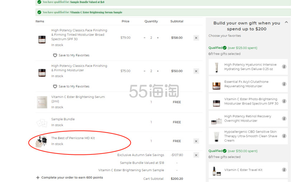Remove the Exclusive Autumn Sale Savings discount

pyautogui.click(x=196, y=155)
